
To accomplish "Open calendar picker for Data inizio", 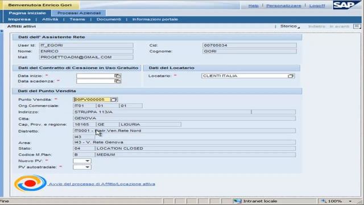I will [x=118, y=76].
